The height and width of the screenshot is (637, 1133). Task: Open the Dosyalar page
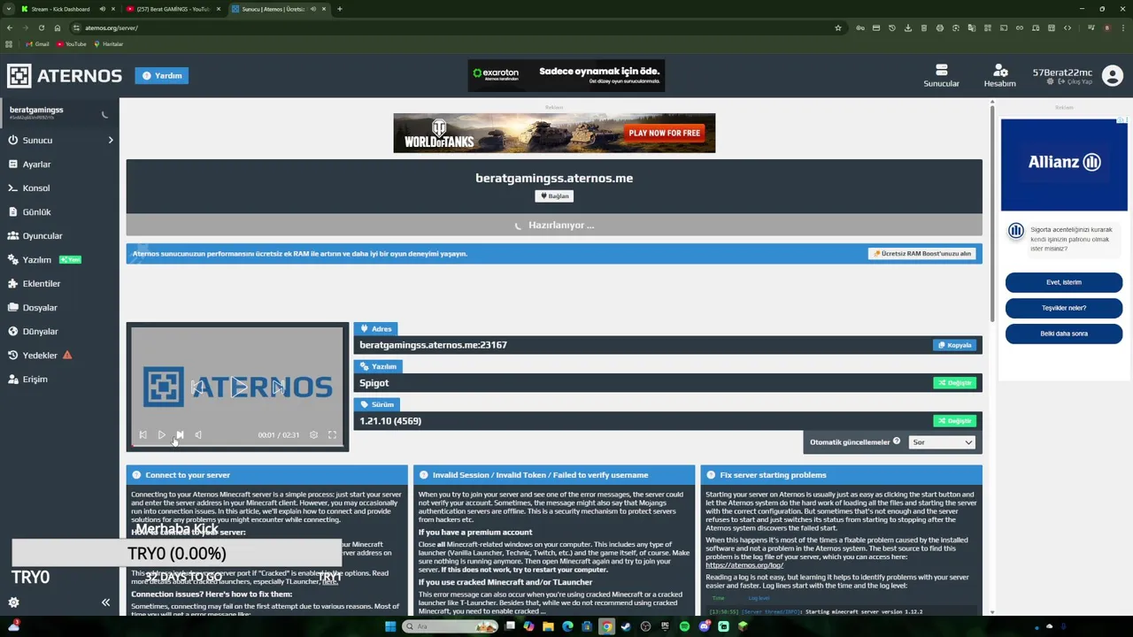pyautogui.click(x=40, y=307)
